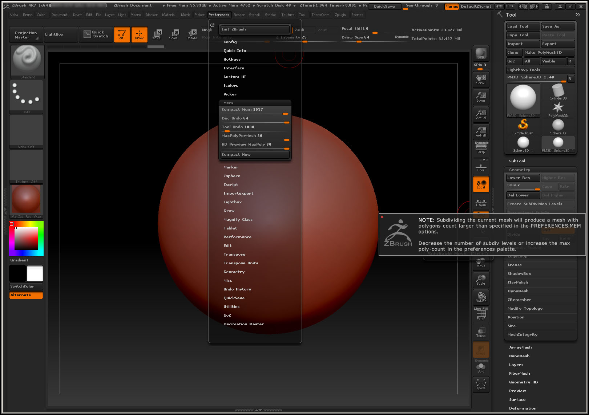Adjust the Compact Mem slider
This screenshot has height=415, width=589.
(255, 111)
